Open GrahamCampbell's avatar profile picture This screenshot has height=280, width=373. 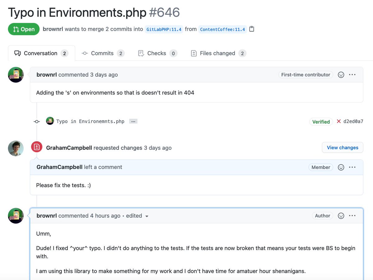16,148
